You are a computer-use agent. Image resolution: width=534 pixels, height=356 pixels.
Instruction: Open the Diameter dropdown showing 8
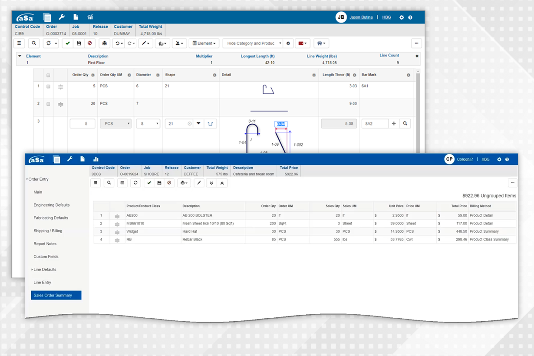point(148,124)
